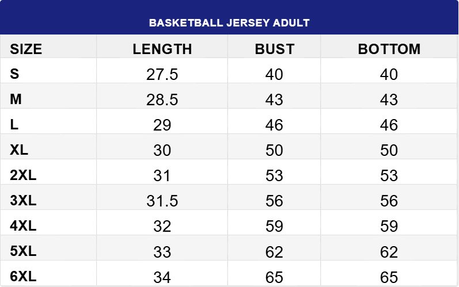This screenshot has width=459, height=287.
Task: Click the 3XL size row label
Action: pyautogui.click(x=23, y=201)
